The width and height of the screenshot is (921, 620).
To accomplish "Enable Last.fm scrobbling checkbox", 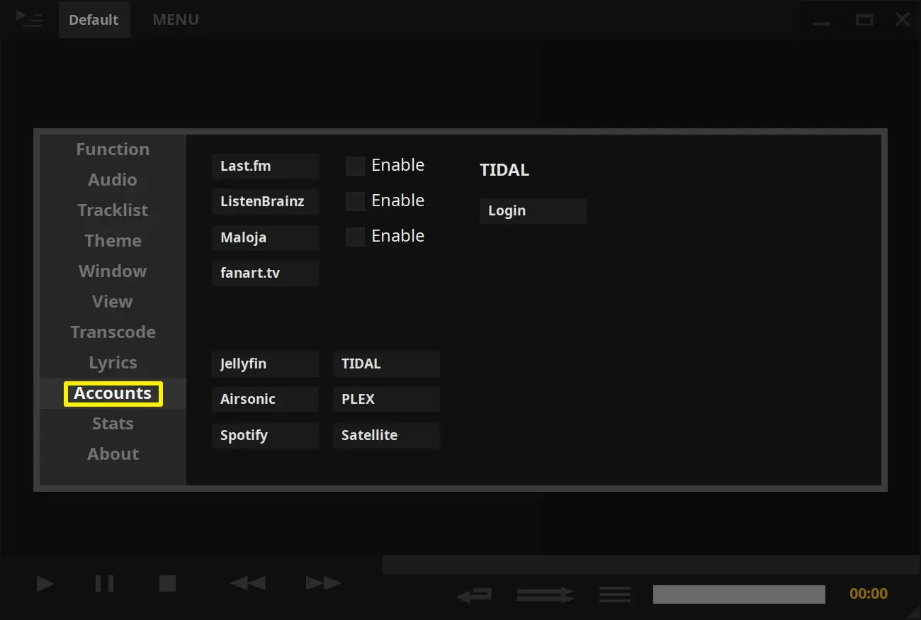I will click(x=355, y=166).
